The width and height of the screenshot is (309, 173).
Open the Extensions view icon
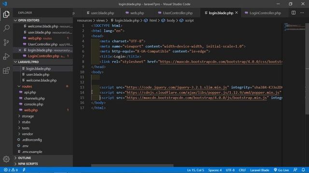[6, 71]
